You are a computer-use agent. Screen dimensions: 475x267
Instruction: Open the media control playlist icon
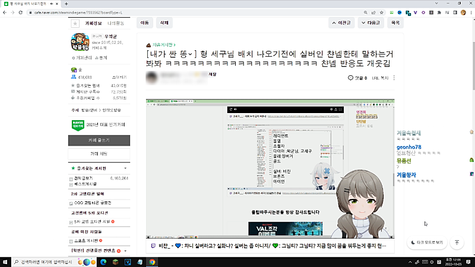pyautogui.click(x=447, y=12)
